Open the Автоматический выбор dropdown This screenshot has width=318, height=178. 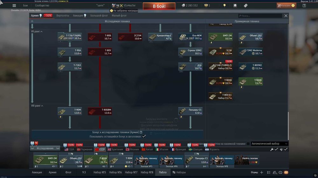(270, 144)
